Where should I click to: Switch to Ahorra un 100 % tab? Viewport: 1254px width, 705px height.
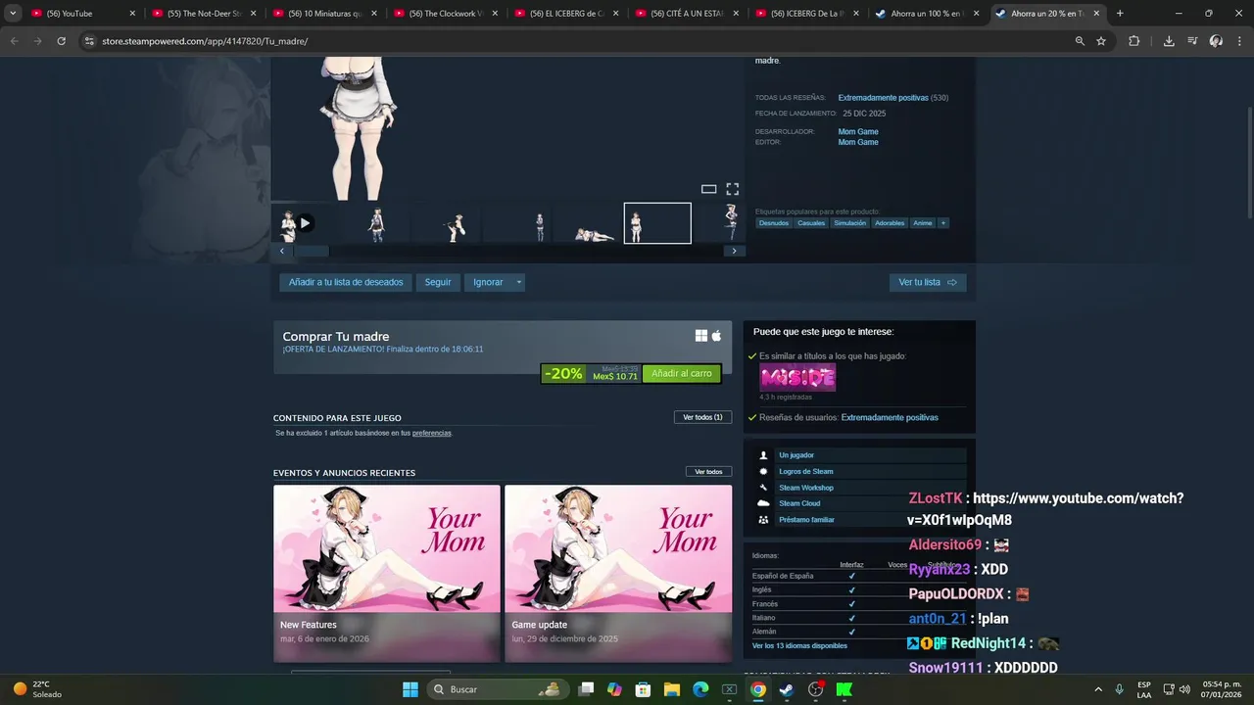click(927, 14)
